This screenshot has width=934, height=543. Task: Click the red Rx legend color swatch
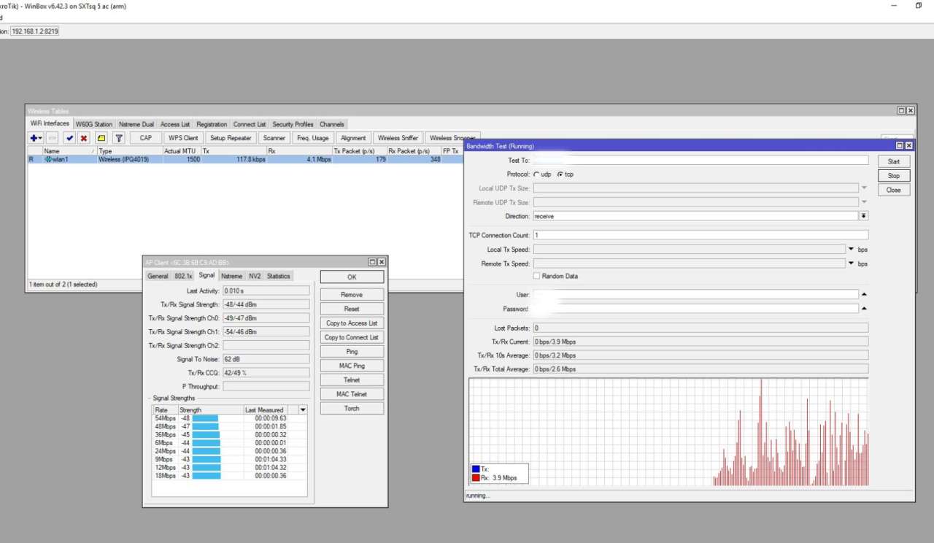[476, 478]
